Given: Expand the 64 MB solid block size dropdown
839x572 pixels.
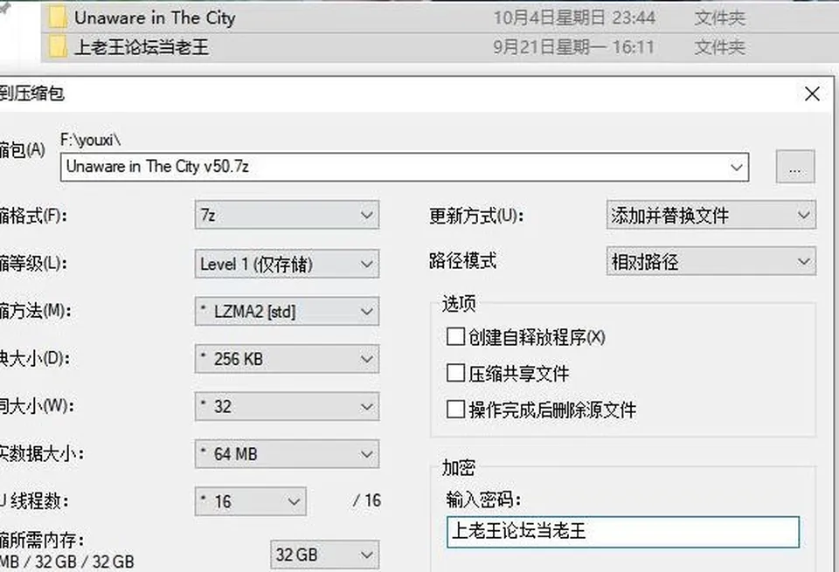Looking at the screenshot, I should pos(287,454).
